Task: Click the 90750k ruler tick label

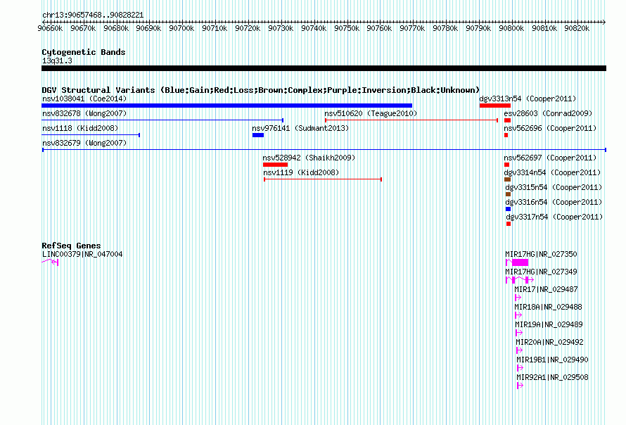Action: point(347,28)
